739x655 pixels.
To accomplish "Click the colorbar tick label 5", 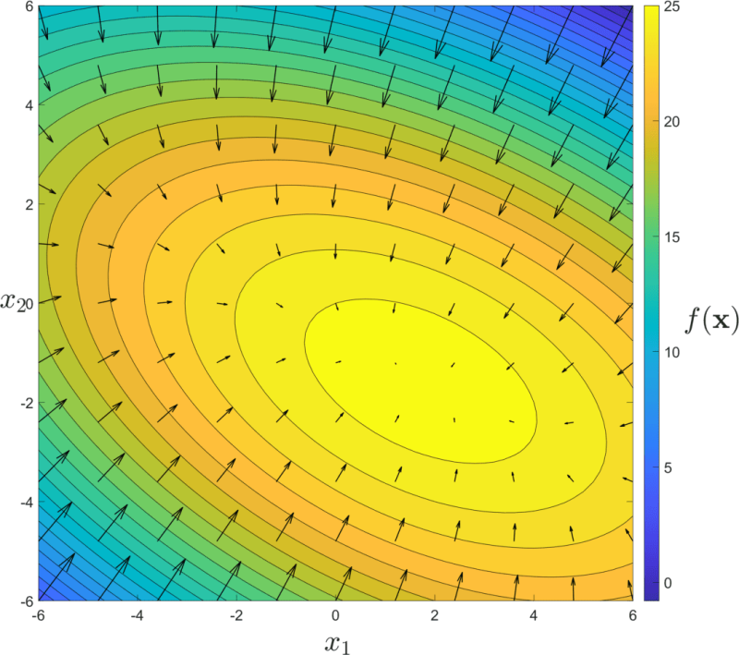I will click(668, 467).
